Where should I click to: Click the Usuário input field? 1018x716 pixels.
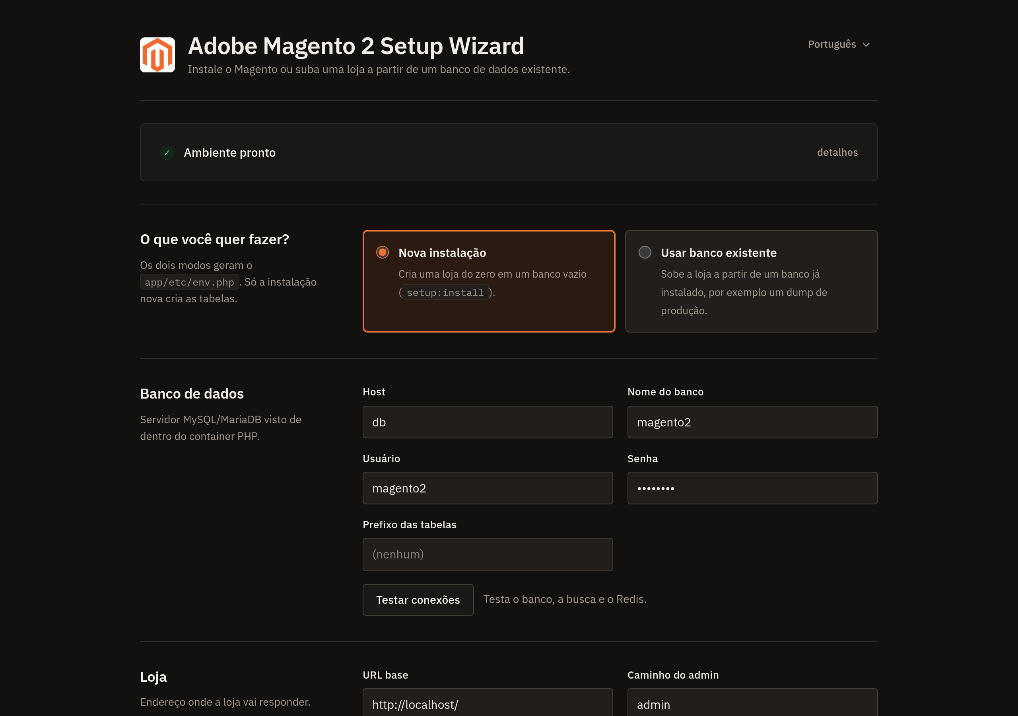tap(487, 488)
